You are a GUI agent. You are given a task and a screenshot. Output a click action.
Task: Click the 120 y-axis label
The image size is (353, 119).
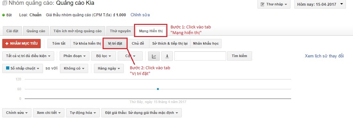click(19, 79)
